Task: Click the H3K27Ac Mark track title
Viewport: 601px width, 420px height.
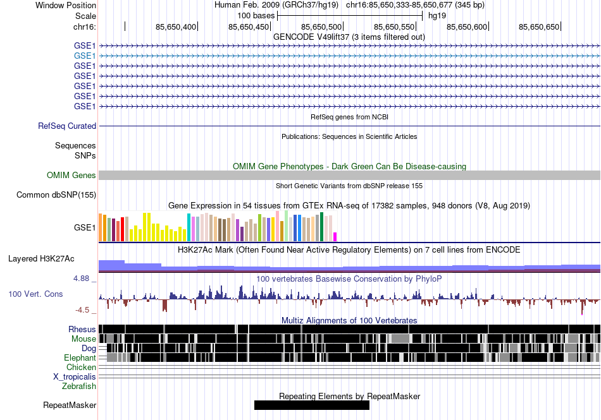Action: point(349,249)
